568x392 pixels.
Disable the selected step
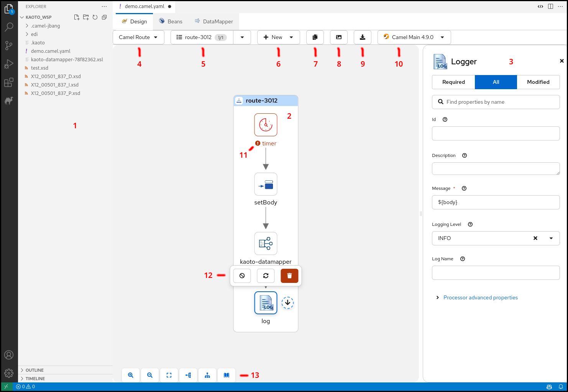click(242, 276)
